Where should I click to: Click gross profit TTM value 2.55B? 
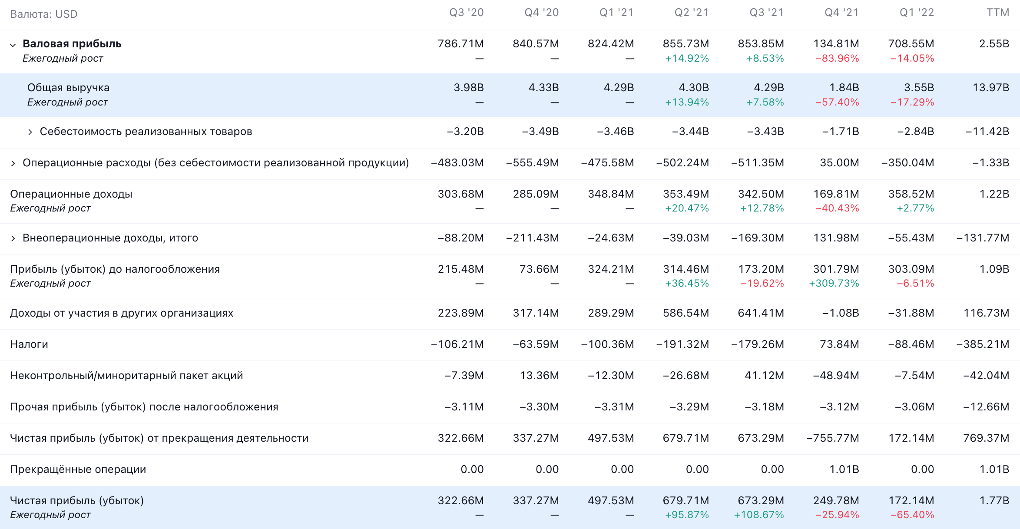(994, 44)
